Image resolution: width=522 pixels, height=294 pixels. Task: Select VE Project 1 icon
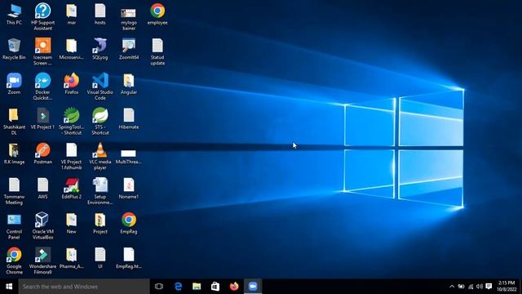pyautogui.click(x=43, y=118)
